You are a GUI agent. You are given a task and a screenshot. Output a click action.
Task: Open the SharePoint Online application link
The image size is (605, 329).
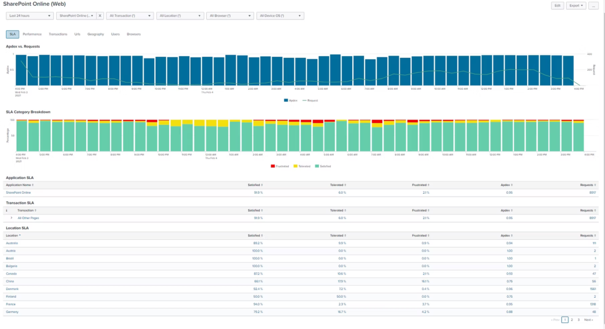(x=18, y=193)
